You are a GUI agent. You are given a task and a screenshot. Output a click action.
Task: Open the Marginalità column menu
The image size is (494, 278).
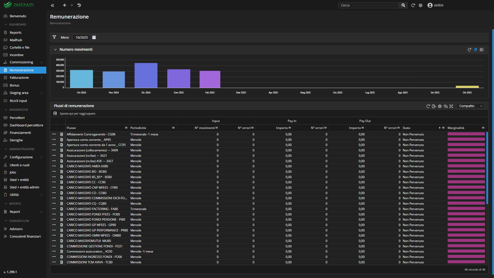tap(483, 128)
